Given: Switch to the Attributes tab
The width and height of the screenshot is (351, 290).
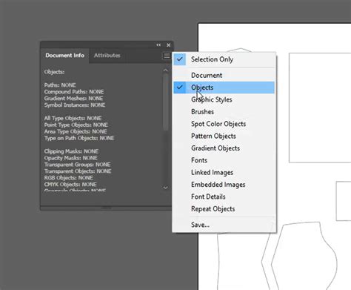Looking at the screenshot, I should pos(107,56).
